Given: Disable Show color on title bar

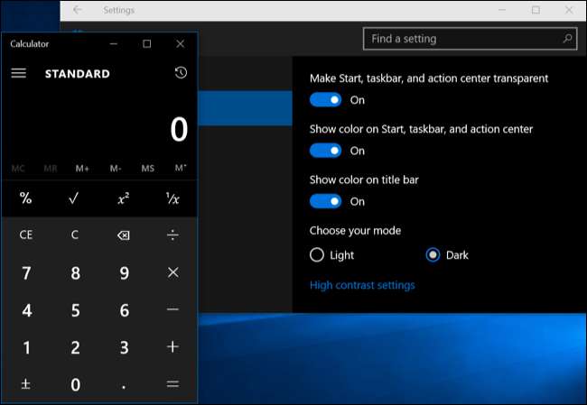Looking at the screenshot, I should click(325, 201).
